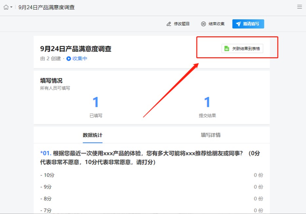306x214 pixels.
Task: Click the 关联结果到表格 button
Action: 242,48
